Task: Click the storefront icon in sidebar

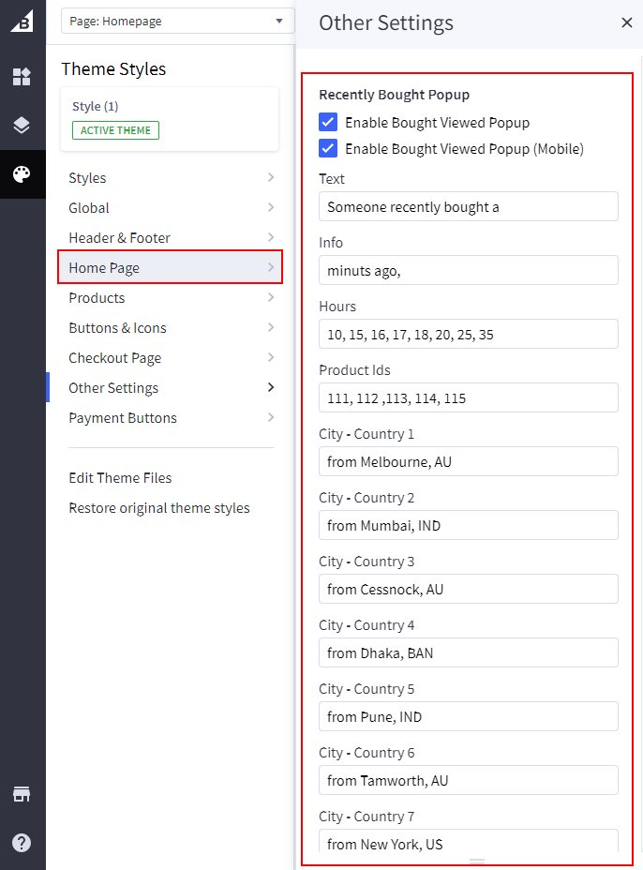Action: [22, 794]
